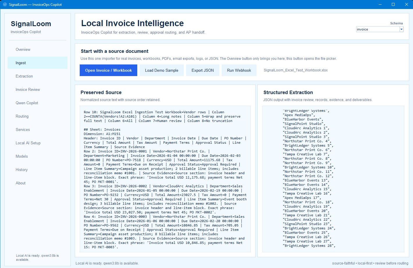Click the 'Dimension: A1:M151' line
Viewport: 413px width, 268px height.
[x=102, y=134]
